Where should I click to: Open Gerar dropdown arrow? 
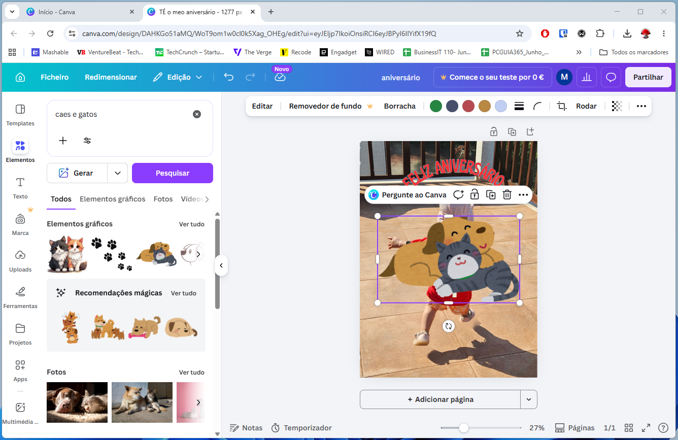tap(118, 173)
